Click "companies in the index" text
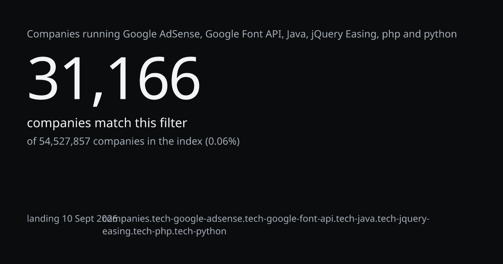This screenshot has height=264, width=503. 148,142
